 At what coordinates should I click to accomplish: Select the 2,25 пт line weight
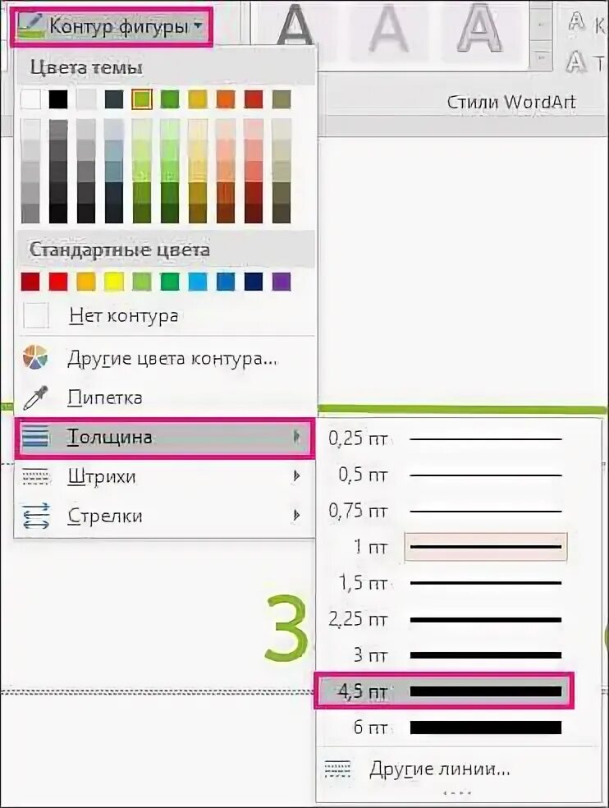click(444, 619)
